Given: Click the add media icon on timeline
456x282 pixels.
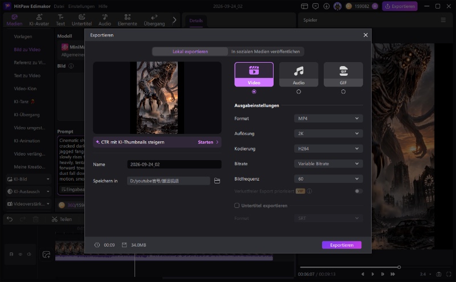Looking at the screenshot, I should pos(47,255).
